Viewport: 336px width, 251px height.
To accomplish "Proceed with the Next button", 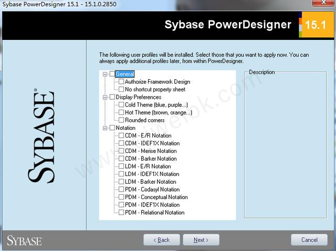I will tap(201, 240).
